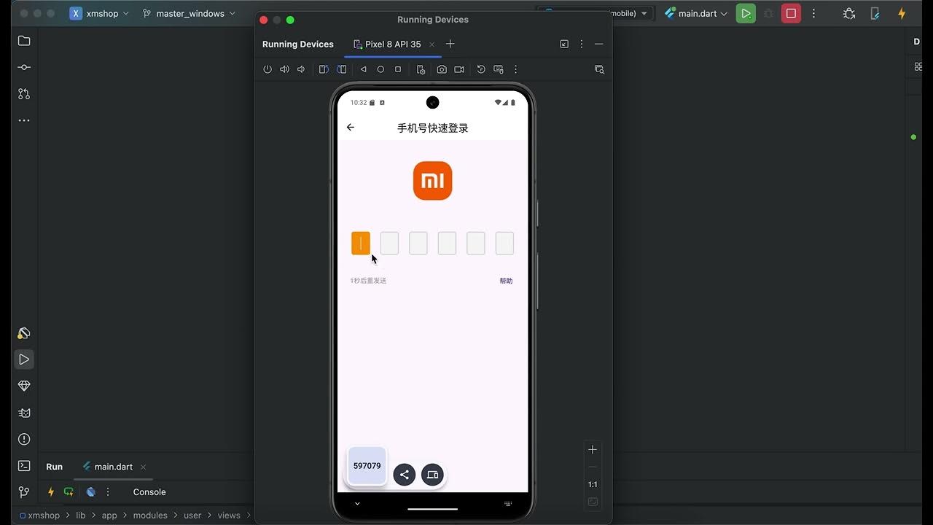The width and height of the screenshot is (933, 525).
Task: Click the xmshop breadcrumb
Action: pyautogui.click(x=44, y=516)
